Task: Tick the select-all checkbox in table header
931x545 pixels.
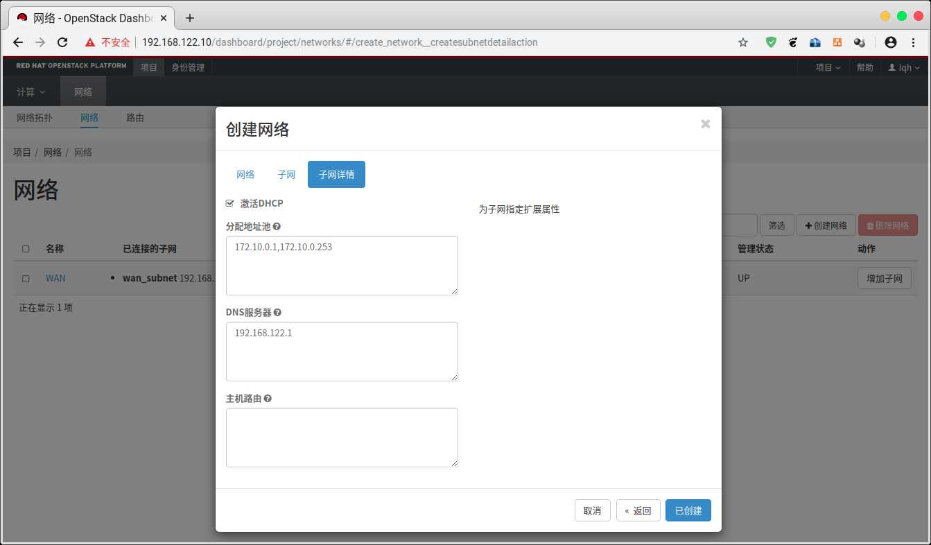Action: [x=26, y=249]
